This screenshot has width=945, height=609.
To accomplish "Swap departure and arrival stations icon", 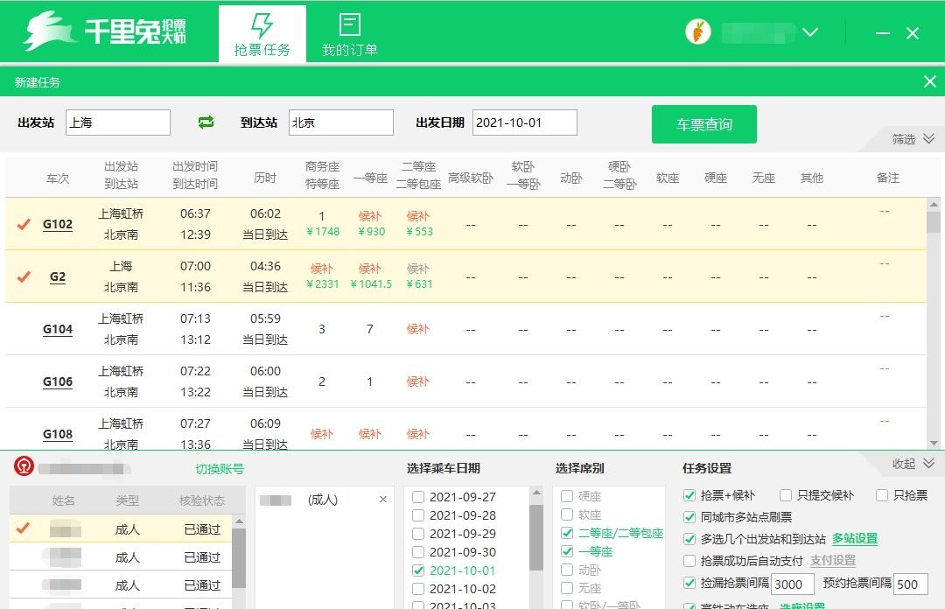I will point(206,122).
